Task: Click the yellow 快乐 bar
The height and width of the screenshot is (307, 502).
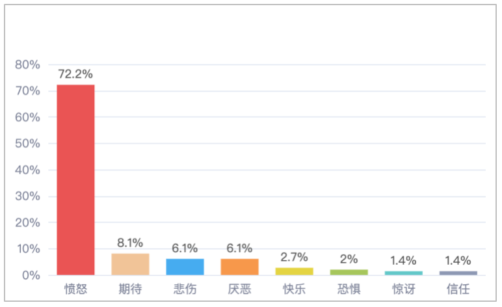Action: [294, 271]
